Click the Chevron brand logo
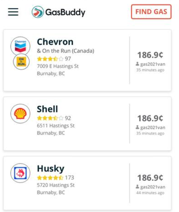The width and height of the screenshot is (179, 212). tap(20, 46)
